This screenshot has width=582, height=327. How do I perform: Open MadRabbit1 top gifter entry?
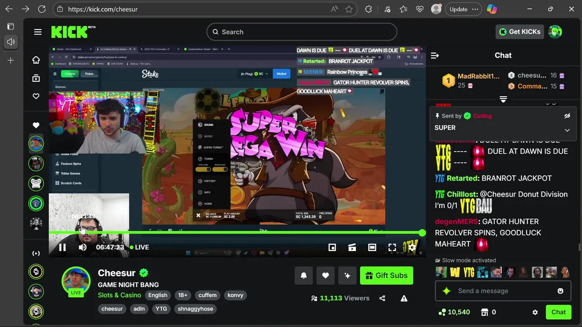pos(471,80)
